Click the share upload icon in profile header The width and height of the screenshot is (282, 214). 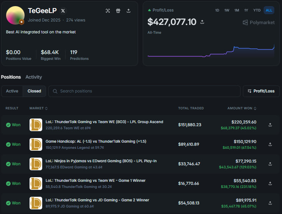click(x=129, y=11)
